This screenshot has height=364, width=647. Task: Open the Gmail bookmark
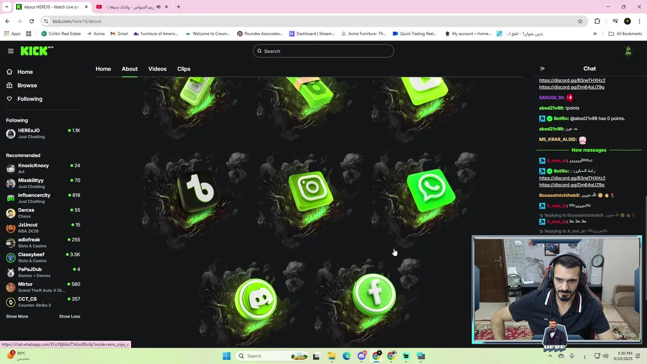pos(119,34)
